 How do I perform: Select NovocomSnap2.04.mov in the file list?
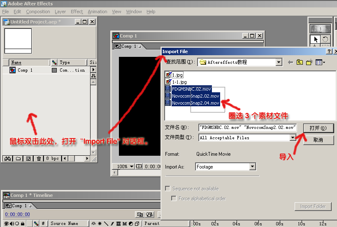pyautogui.click(x=195, y=103)
